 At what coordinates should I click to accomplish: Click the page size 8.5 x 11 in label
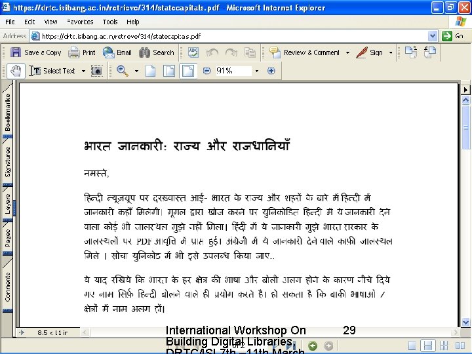click(52, 332)
